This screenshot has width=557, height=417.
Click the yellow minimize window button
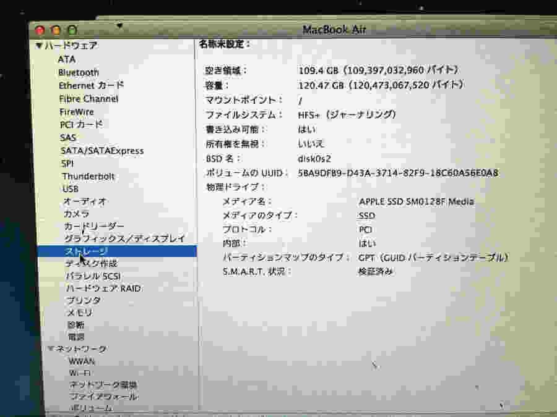[56, 30]
